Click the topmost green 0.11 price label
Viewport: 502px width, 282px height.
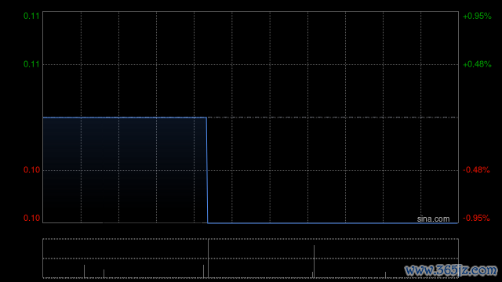coord(31,16)
